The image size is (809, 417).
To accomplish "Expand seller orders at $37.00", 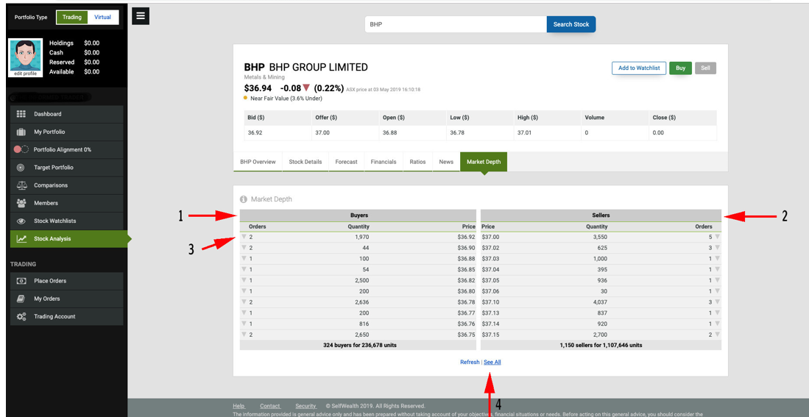I will point(717,237).
